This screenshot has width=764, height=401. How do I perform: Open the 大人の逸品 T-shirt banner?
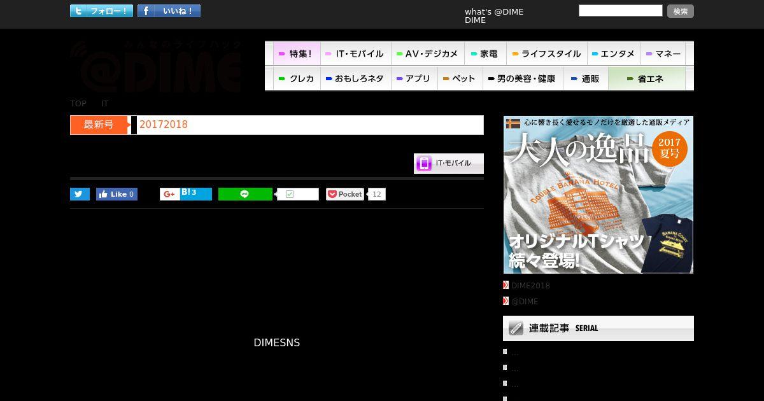coord(598,195)
